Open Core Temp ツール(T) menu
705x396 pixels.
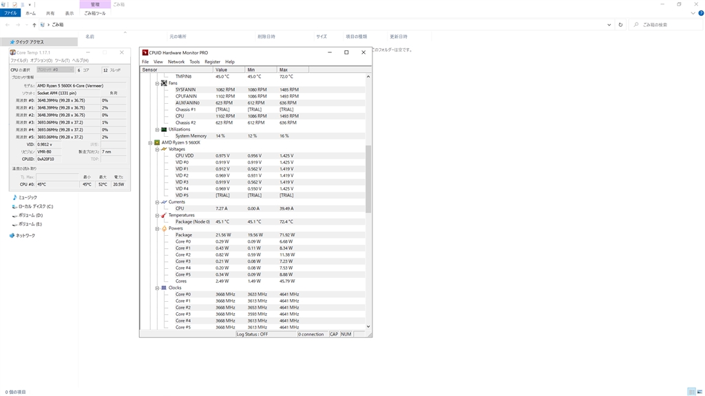[x=62, y=60]
